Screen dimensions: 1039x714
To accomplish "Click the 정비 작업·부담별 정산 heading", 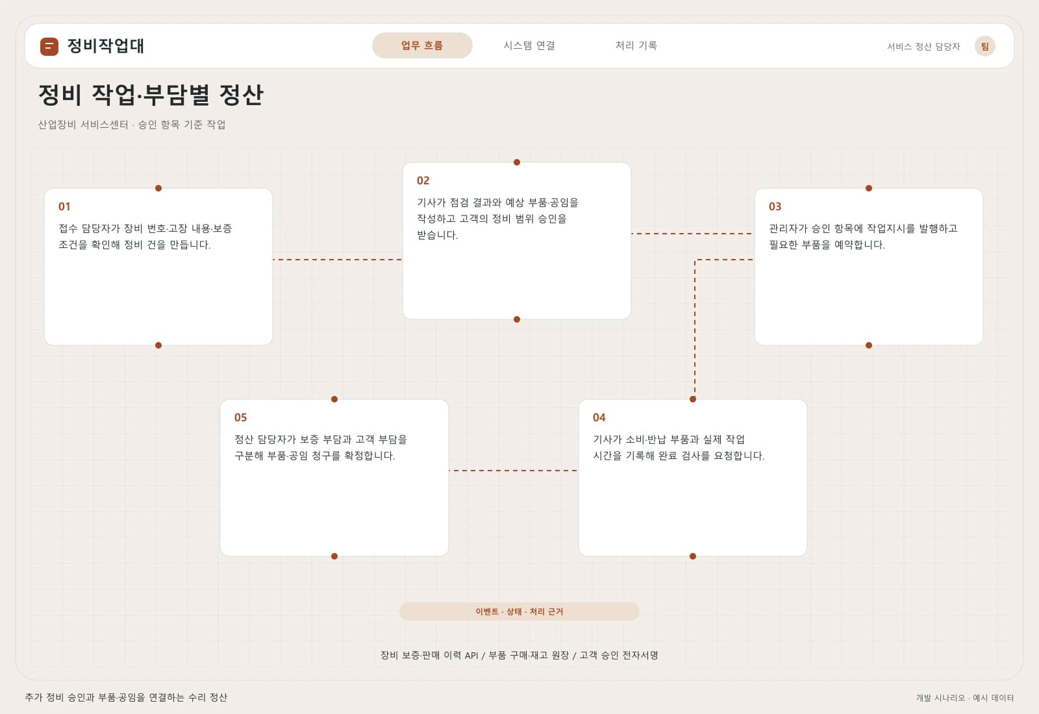I will pyautogui.click(x=151, y=95).
